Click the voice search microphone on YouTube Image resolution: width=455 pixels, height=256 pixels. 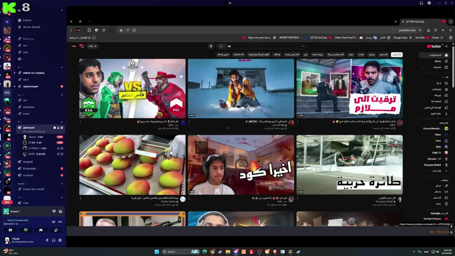click(211, 46)
